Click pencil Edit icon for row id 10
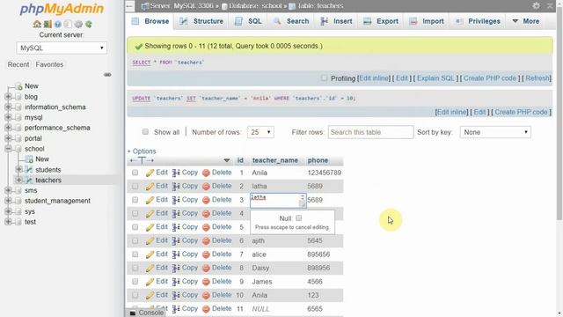The width and height of the screenshot is (563, 317). coord(150,296)
